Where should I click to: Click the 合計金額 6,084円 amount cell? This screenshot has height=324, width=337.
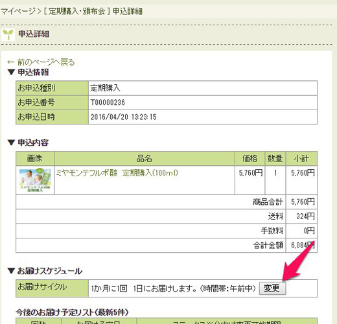click(301, 245)
